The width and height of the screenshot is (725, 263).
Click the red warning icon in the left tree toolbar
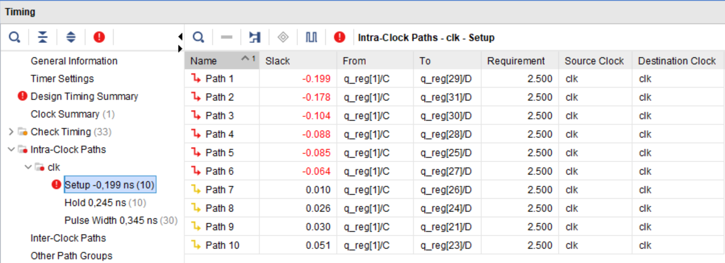(x=99, y=37)
